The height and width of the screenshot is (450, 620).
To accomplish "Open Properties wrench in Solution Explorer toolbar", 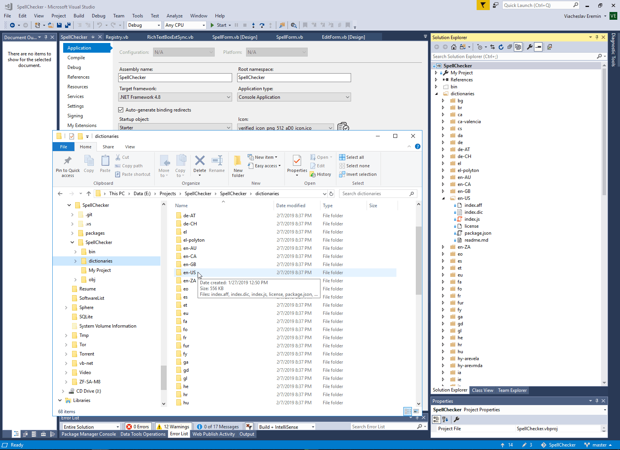I will click(x=529, y=47).
